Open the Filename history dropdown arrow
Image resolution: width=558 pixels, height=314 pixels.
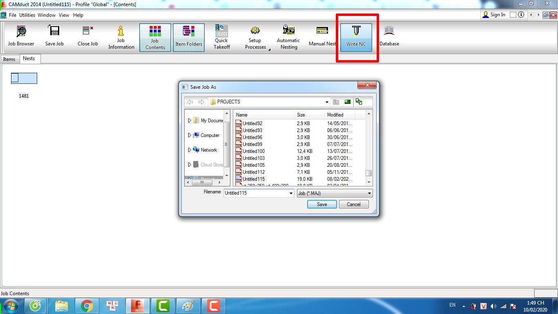291,193
